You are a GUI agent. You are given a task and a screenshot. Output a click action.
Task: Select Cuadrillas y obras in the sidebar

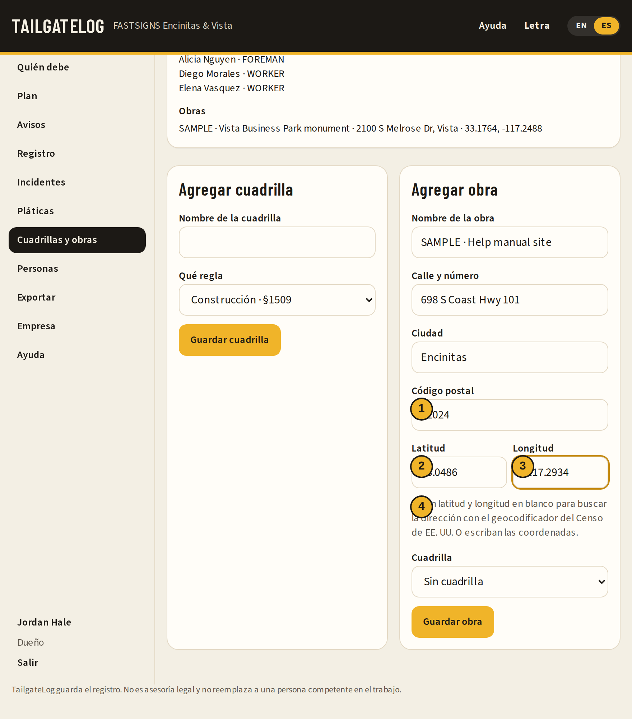[x=77, y=240]
